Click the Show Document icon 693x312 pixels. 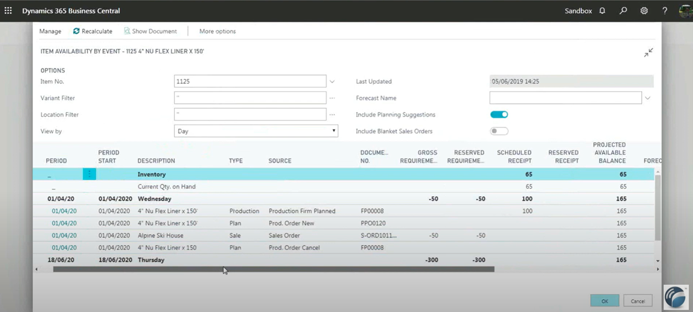(127, 31)
